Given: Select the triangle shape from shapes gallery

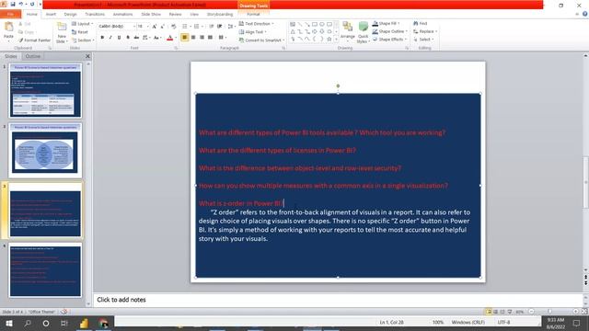Looking at the screenshot, I should (293, 31).
